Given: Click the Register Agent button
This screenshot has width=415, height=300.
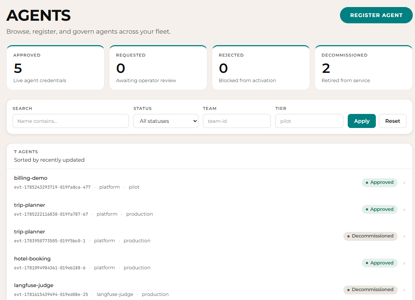Looking at the screenshot, I should 376,15.
